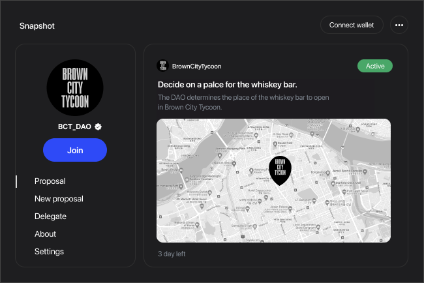The image size is (424, 283).
Task: Open New proposal in the sidebar
Action: pyautogui.click(x=59, y=199)
